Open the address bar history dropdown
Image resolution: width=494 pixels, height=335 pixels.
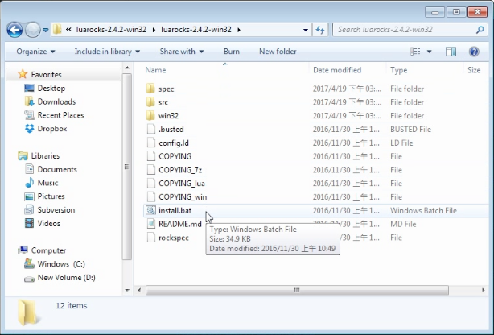point(305,30)
